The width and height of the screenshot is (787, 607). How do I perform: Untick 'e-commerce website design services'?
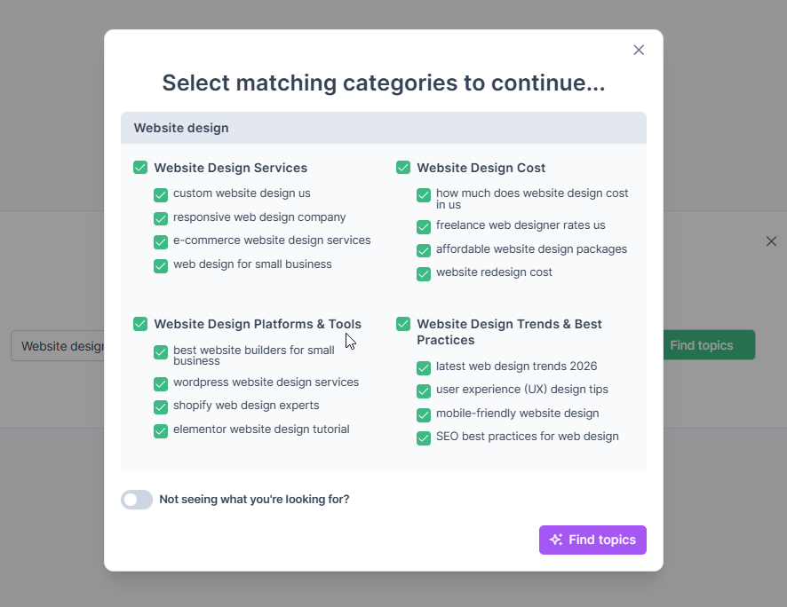click(x=161, y=242)
